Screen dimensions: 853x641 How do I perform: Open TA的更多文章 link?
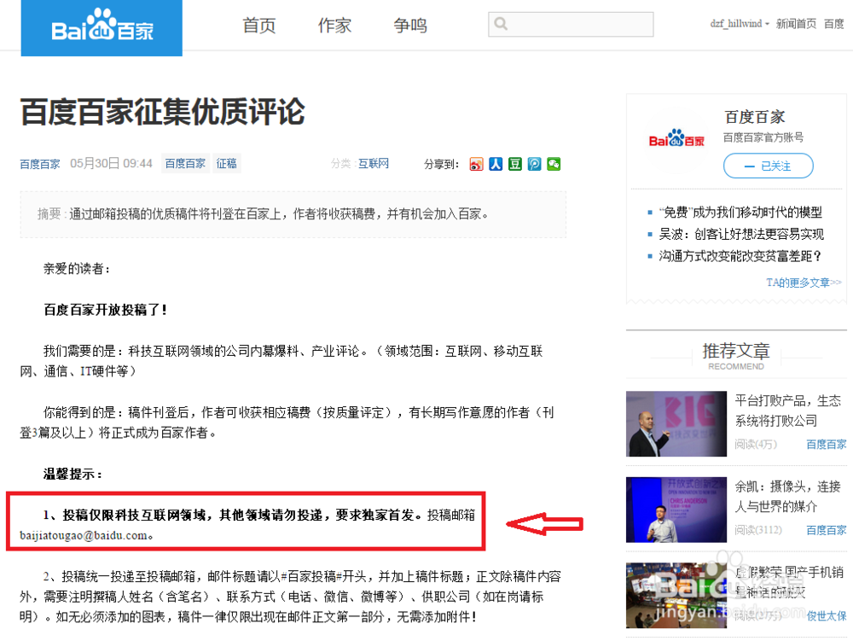(x=804, y=283)
